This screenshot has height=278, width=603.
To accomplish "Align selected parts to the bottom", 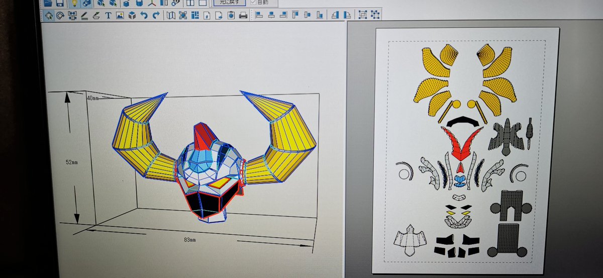I will click(x=320, y=15).
